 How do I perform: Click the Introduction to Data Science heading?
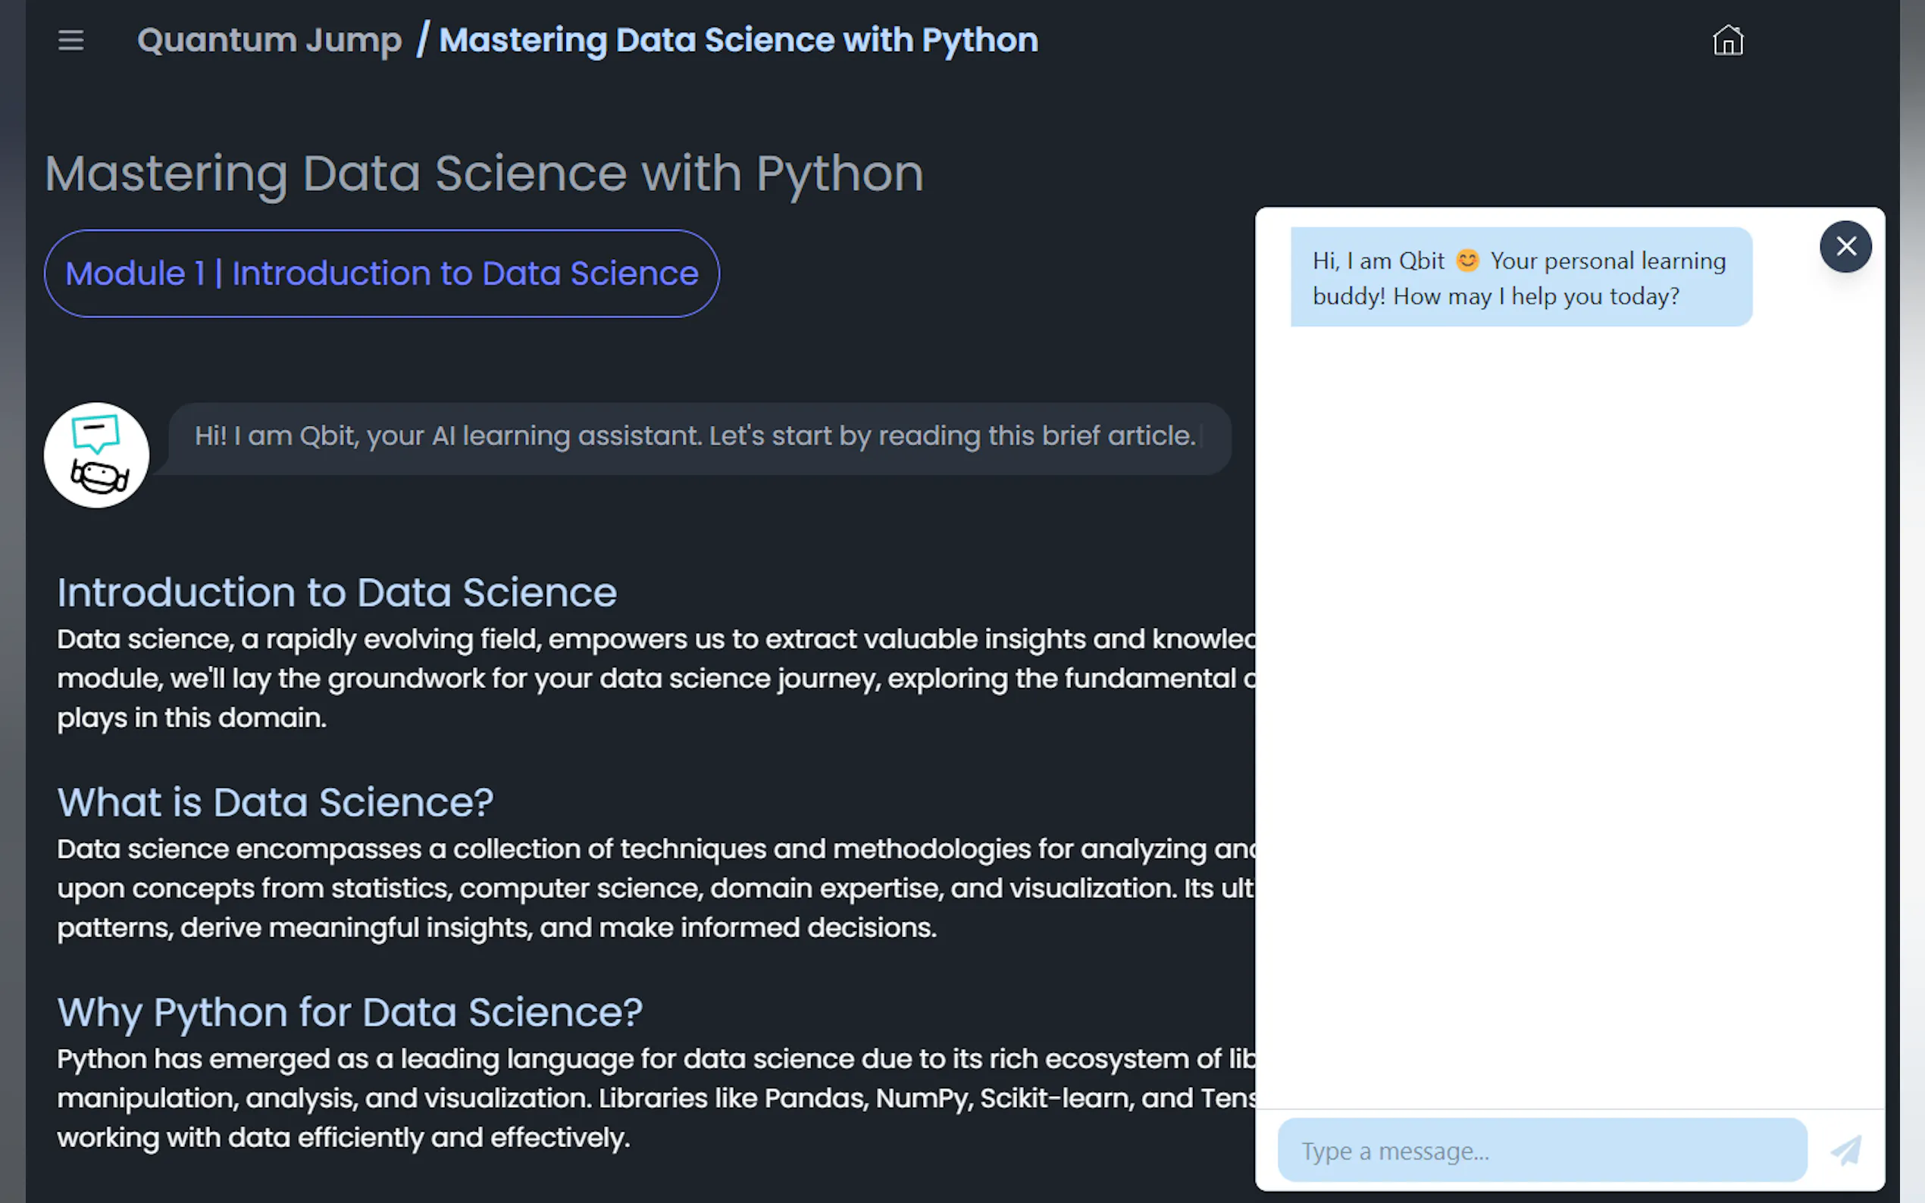click(x=336, y=592)
